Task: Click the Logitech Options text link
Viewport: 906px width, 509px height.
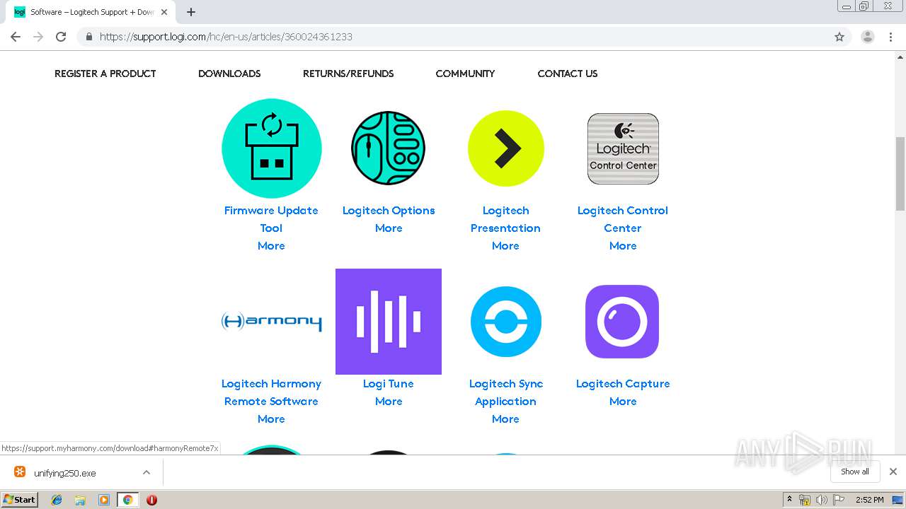Action: 389,211
